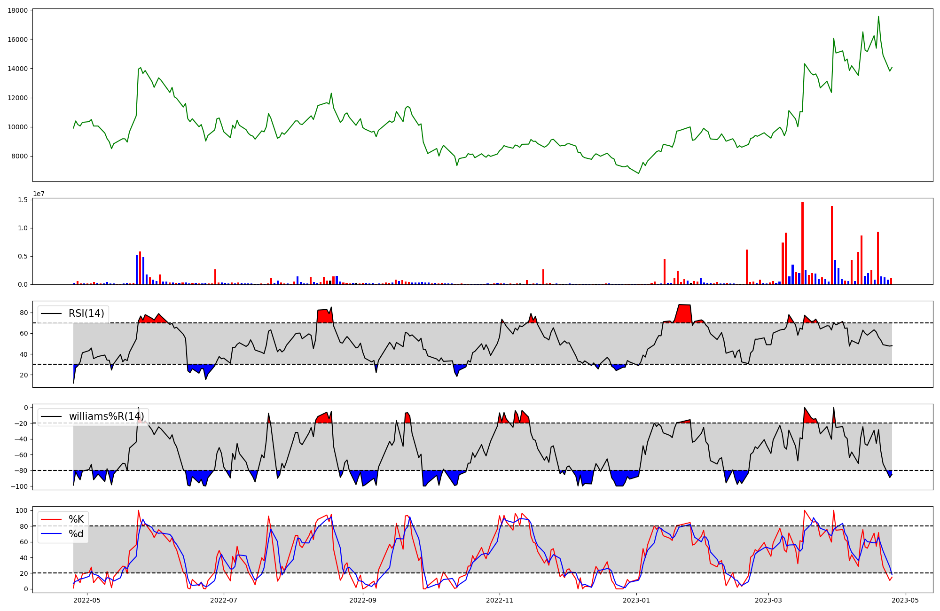Click the 2022-05 x-axis date label

[x=87, y=600]
